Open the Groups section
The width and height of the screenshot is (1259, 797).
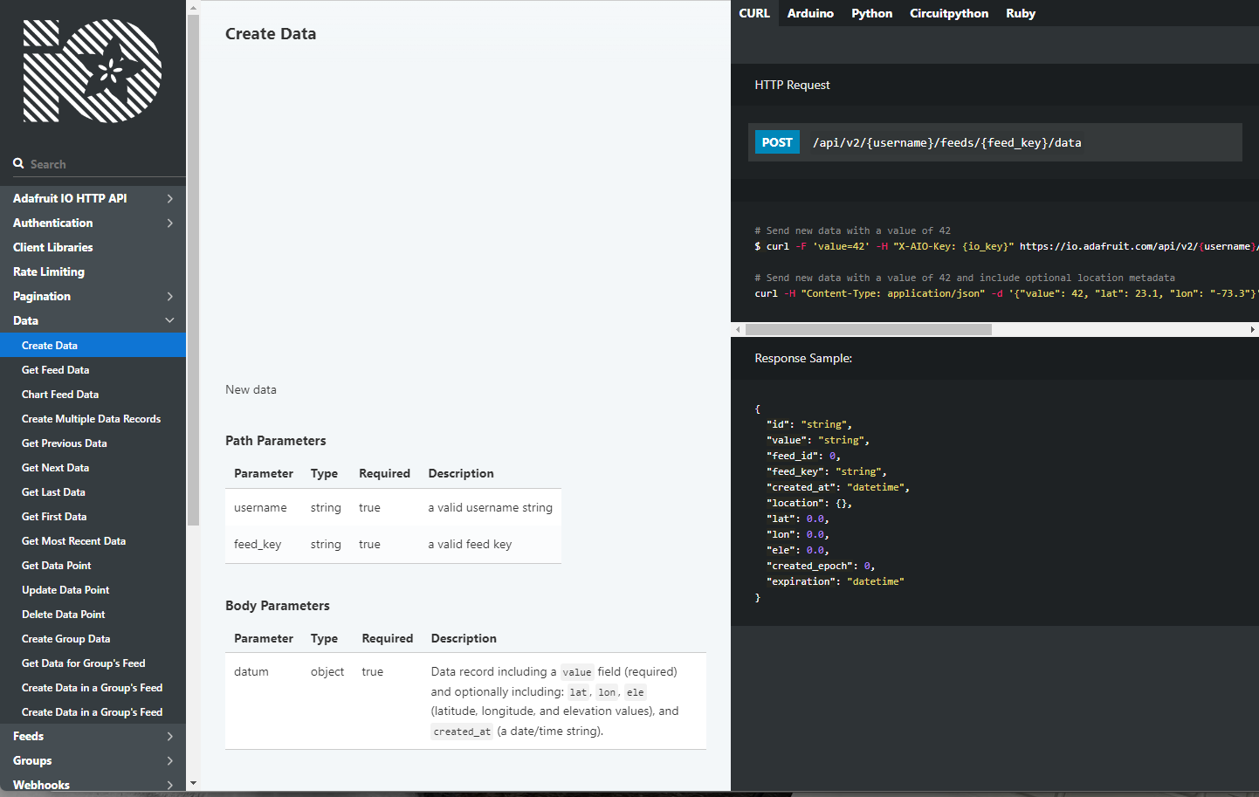pyautogui.click(x=32, y=760)
